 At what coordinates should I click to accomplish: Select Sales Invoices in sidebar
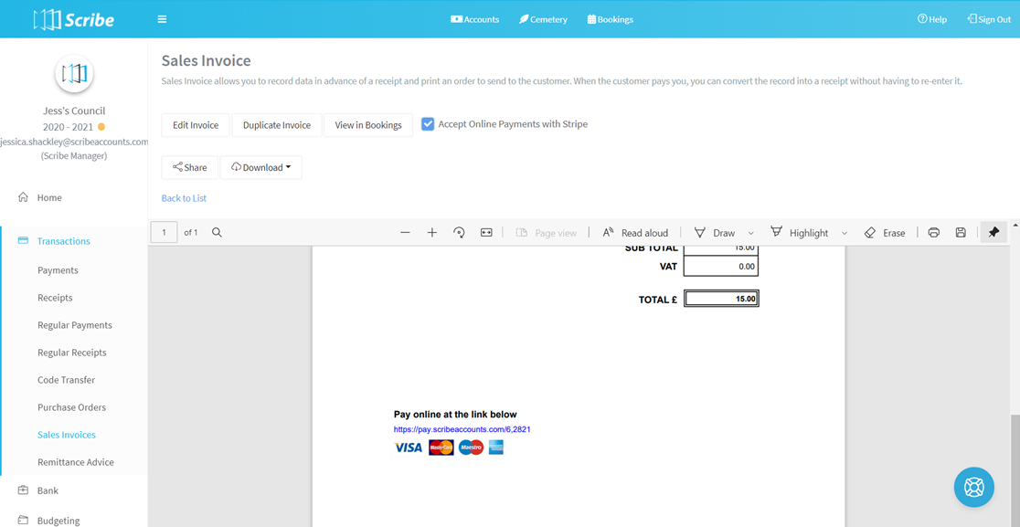point(67,435)
